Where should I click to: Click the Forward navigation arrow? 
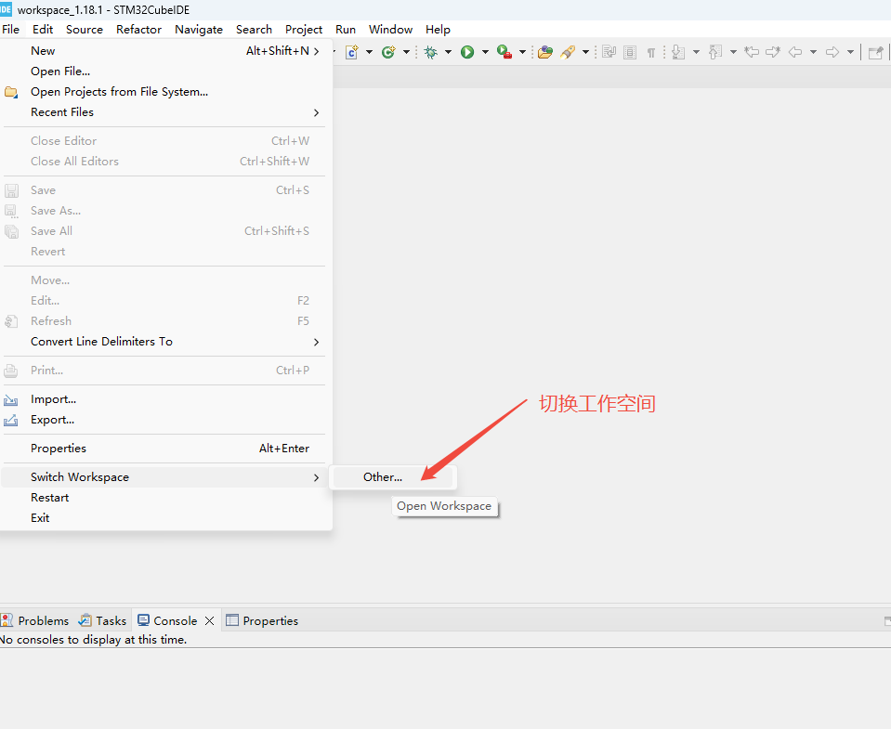click(x=832, y=52)
